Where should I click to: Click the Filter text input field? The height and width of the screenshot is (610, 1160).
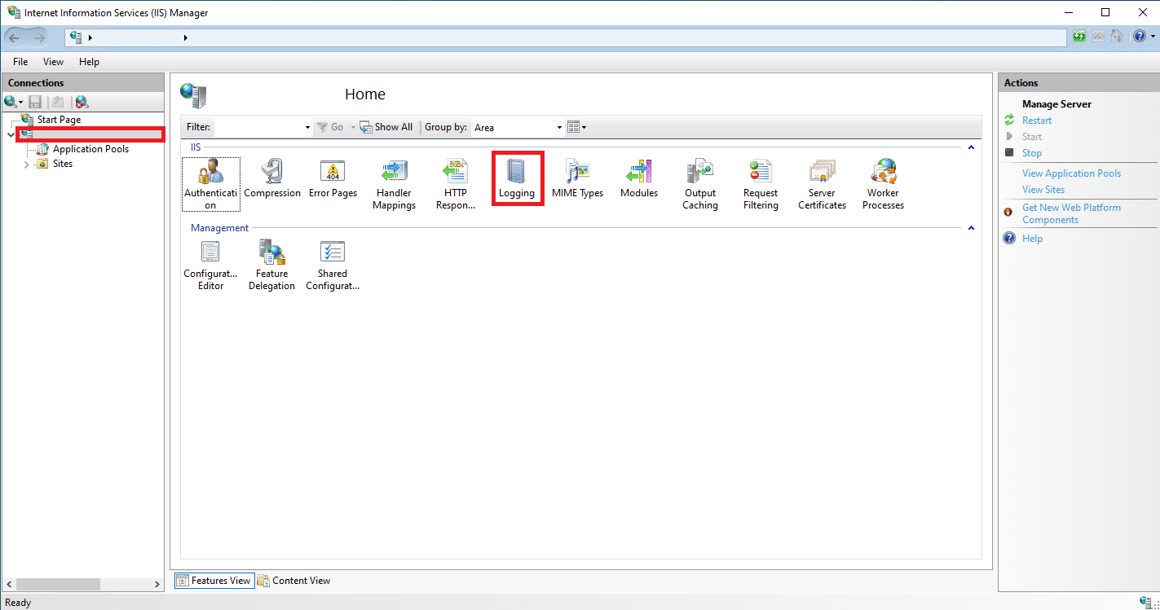click(258, 127)
